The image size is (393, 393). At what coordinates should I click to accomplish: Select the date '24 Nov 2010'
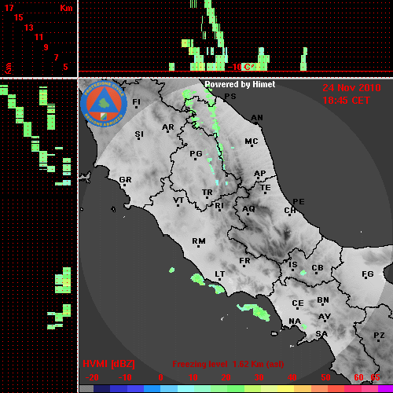(351, 88)
